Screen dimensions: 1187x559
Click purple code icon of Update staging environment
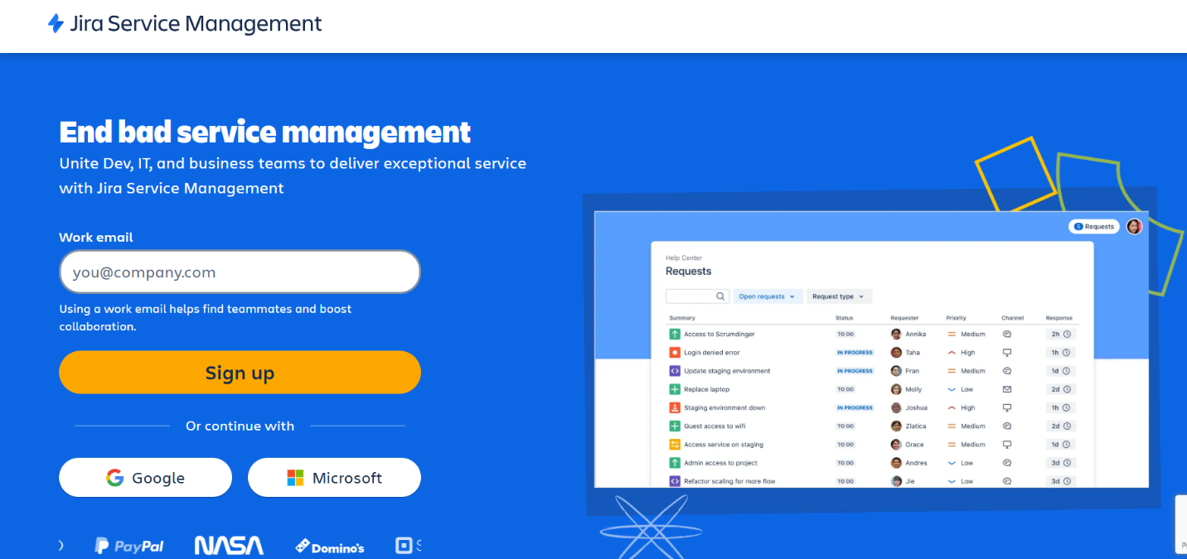[675, 371]
